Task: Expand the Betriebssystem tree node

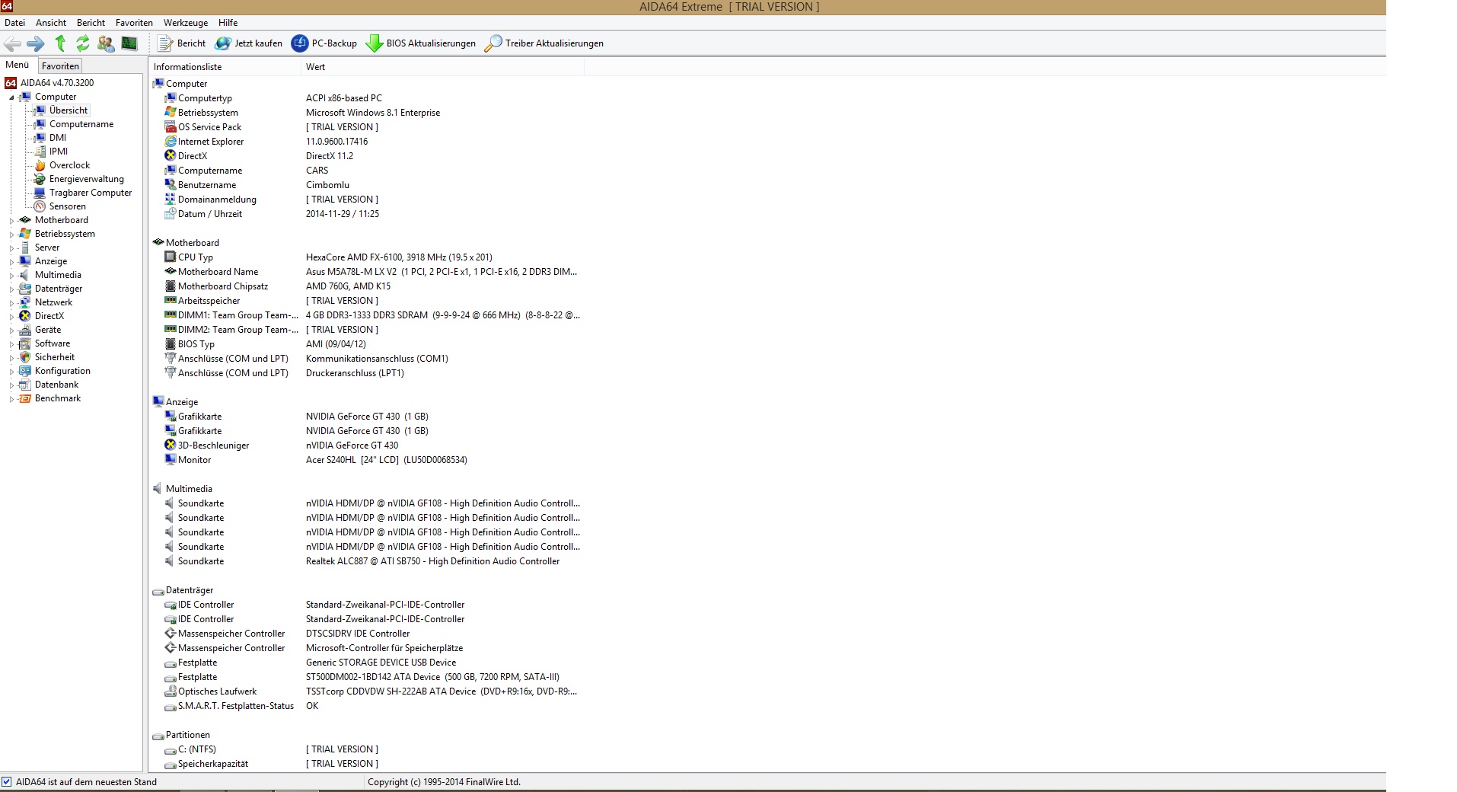Action: [11, 235]
